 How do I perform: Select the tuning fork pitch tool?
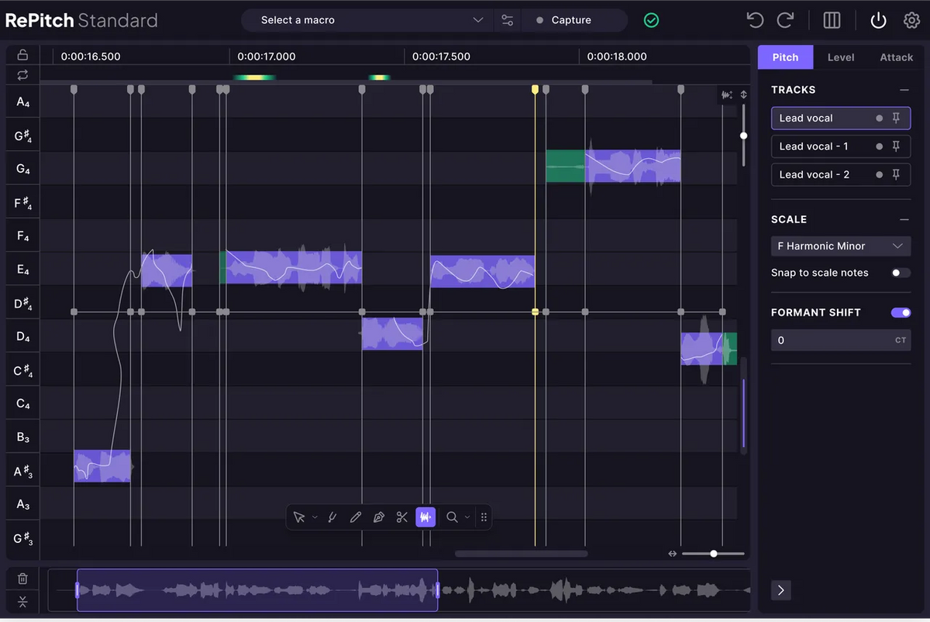click(x=332, y=517)
